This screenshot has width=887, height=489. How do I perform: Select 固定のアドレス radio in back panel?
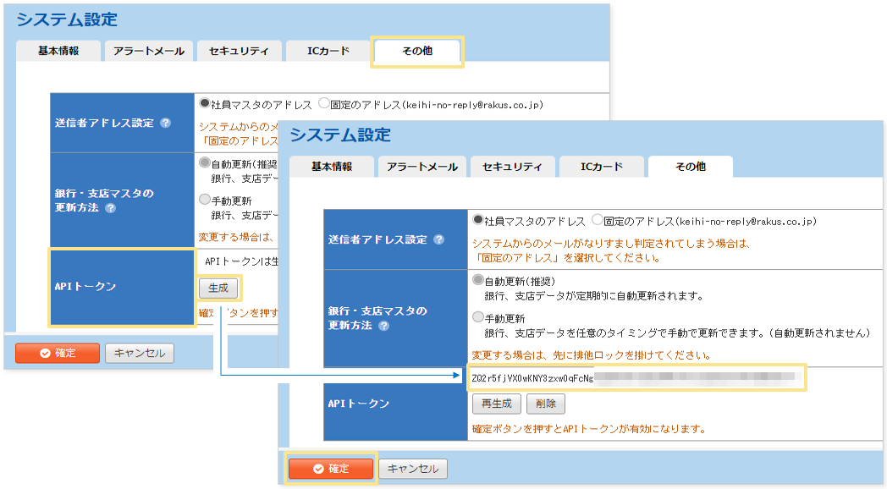[324, 104]
